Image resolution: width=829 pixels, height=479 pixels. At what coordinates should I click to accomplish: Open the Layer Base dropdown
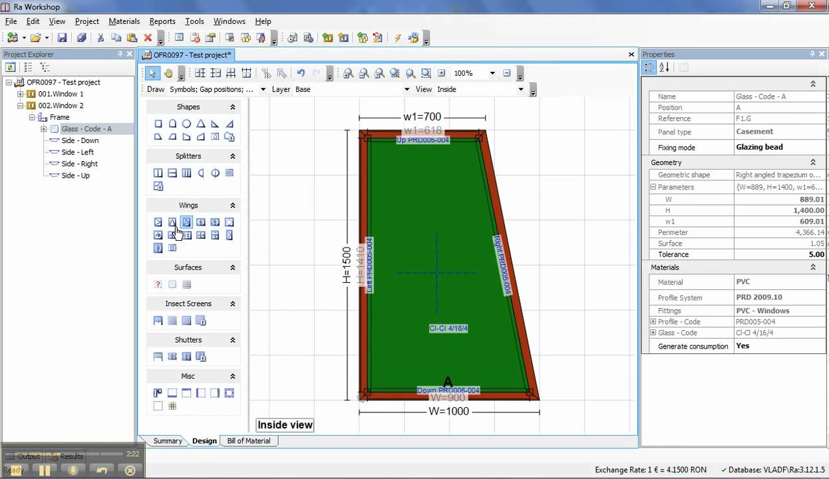tap(407, 89)
